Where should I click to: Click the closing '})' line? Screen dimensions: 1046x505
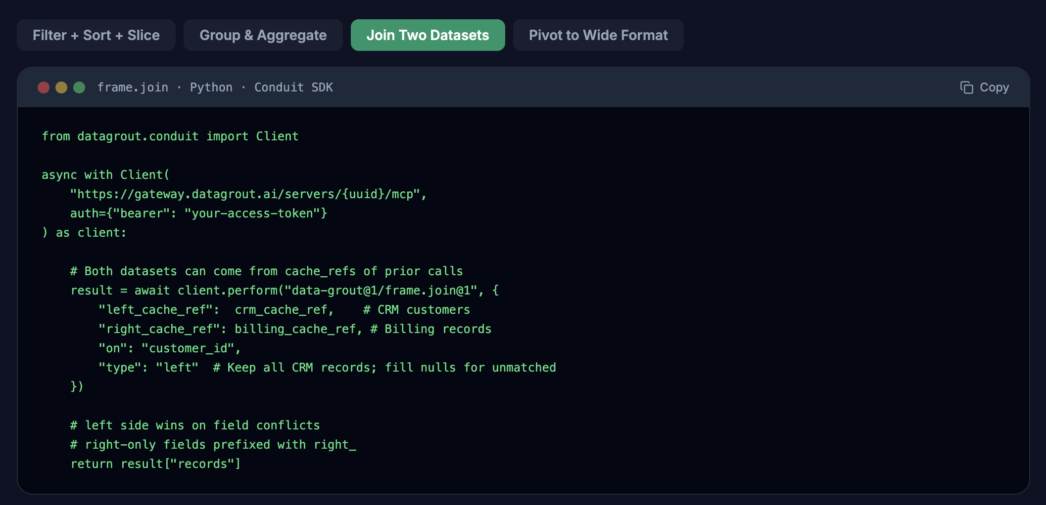pyautogui.click(x=77, y=387)
